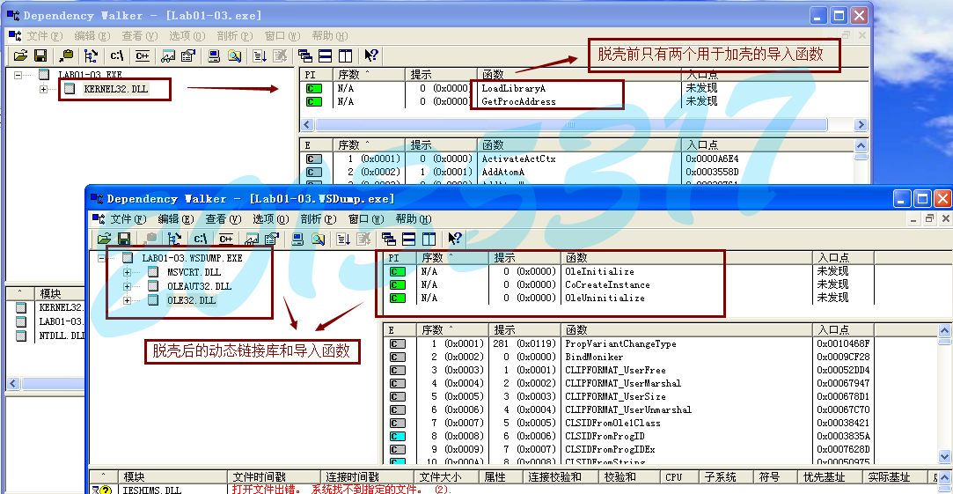Screen dimensions: 953x494
Task: Toggle the C:\ full paths button in the Lab01-03.exe window
Action: coord(116,55)
